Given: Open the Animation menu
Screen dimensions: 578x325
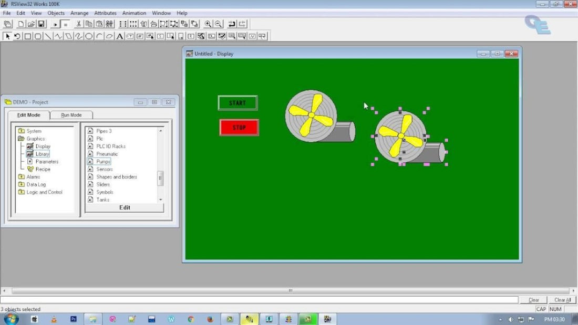Looking at the screenshot, I should [x=134, y=13].
